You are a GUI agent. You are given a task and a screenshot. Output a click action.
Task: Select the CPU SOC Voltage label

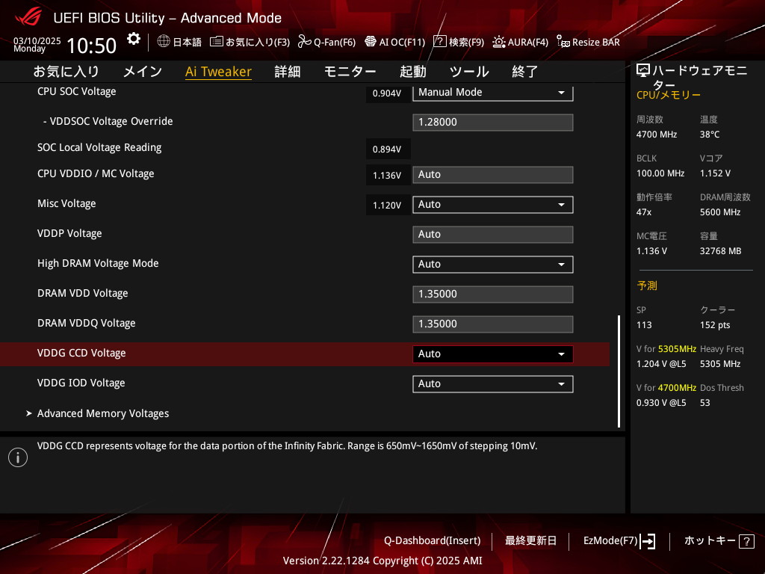pos(77,91)
